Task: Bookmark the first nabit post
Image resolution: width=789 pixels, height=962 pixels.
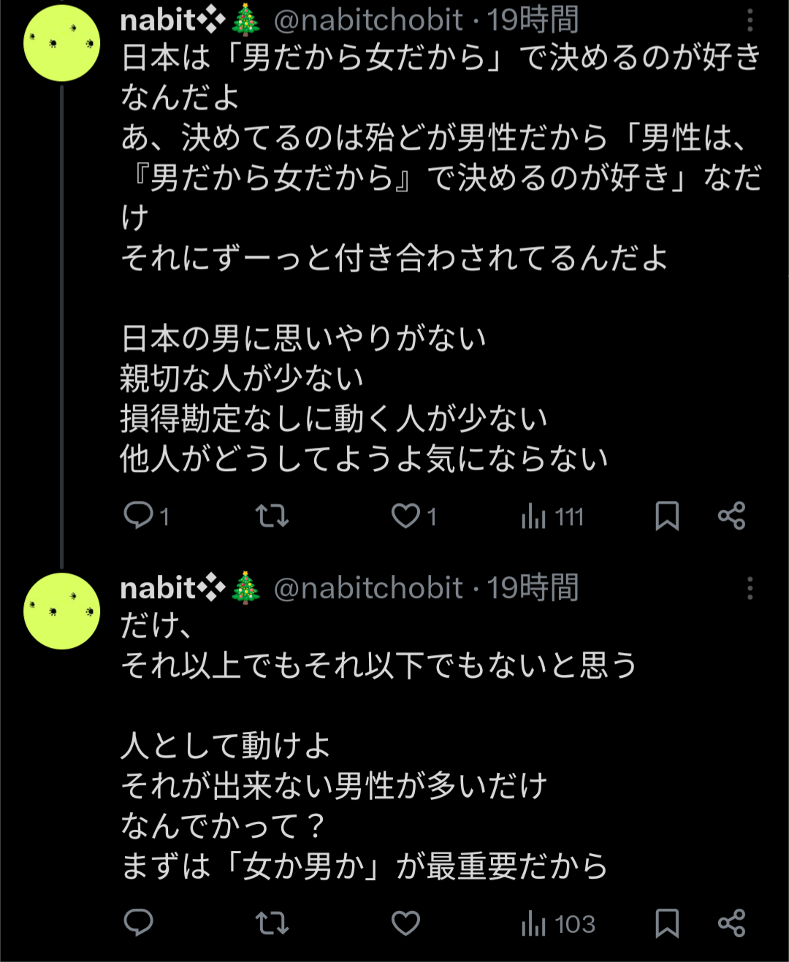Action: [x=667, y=516]
